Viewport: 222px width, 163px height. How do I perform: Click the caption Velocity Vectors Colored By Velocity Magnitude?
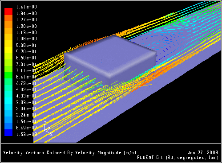[x=69, y=153]
